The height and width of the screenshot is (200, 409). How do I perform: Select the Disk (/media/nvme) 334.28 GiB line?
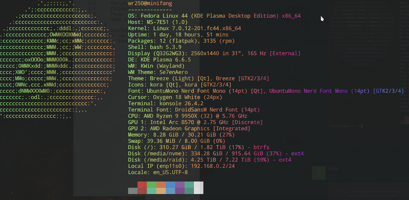pos(216,154)
